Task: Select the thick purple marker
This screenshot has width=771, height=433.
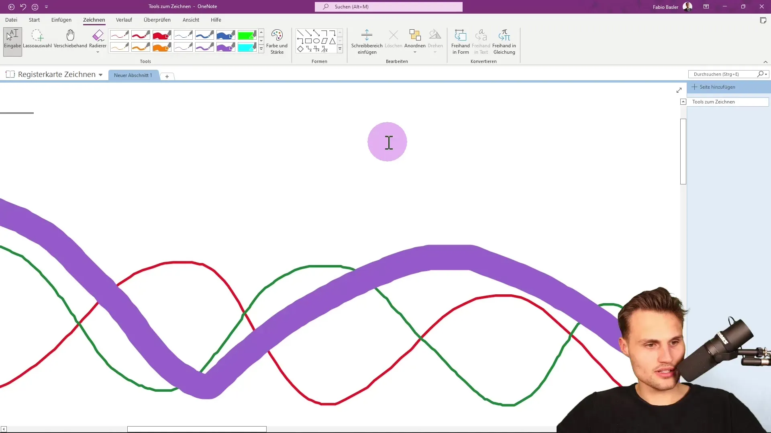Action: (x=226, y=47)
